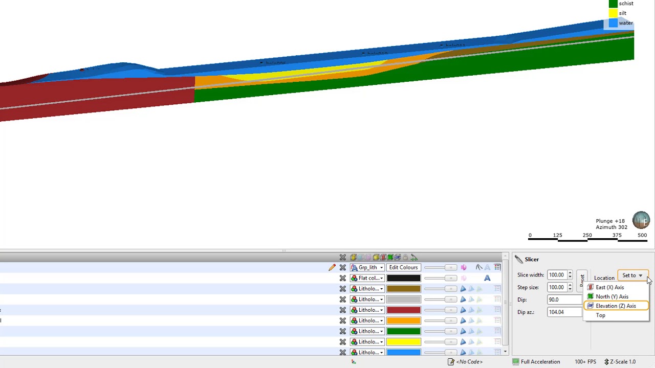Click the Set to dropdown button
The image size is (655, 368).
click(x=633, y=275)
